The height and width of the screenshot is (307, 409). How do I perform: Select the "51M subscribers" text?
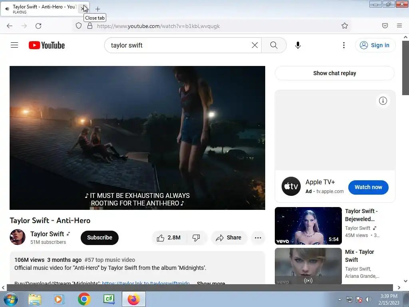click(x=48, y=242)
